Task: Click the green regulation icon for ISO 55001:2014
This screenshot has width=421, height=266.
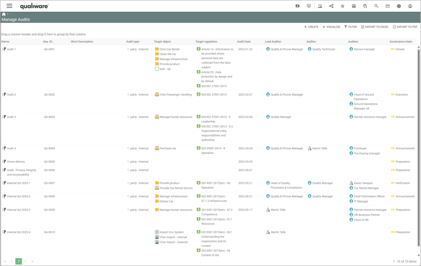Action: coord(199,148)
